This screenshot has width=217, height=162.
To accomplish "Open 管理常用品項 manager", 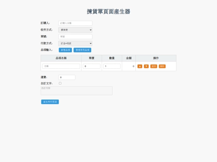I will point(82,50).
